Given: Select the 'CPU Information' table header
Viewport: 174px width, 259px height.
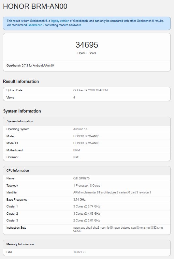Looking at the screenshot, I should coord(18,171).
